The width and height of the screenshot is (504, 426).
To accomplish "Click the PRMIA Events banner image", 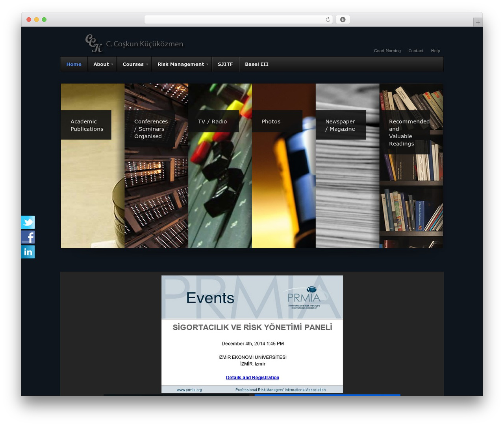I will [252, 297].
